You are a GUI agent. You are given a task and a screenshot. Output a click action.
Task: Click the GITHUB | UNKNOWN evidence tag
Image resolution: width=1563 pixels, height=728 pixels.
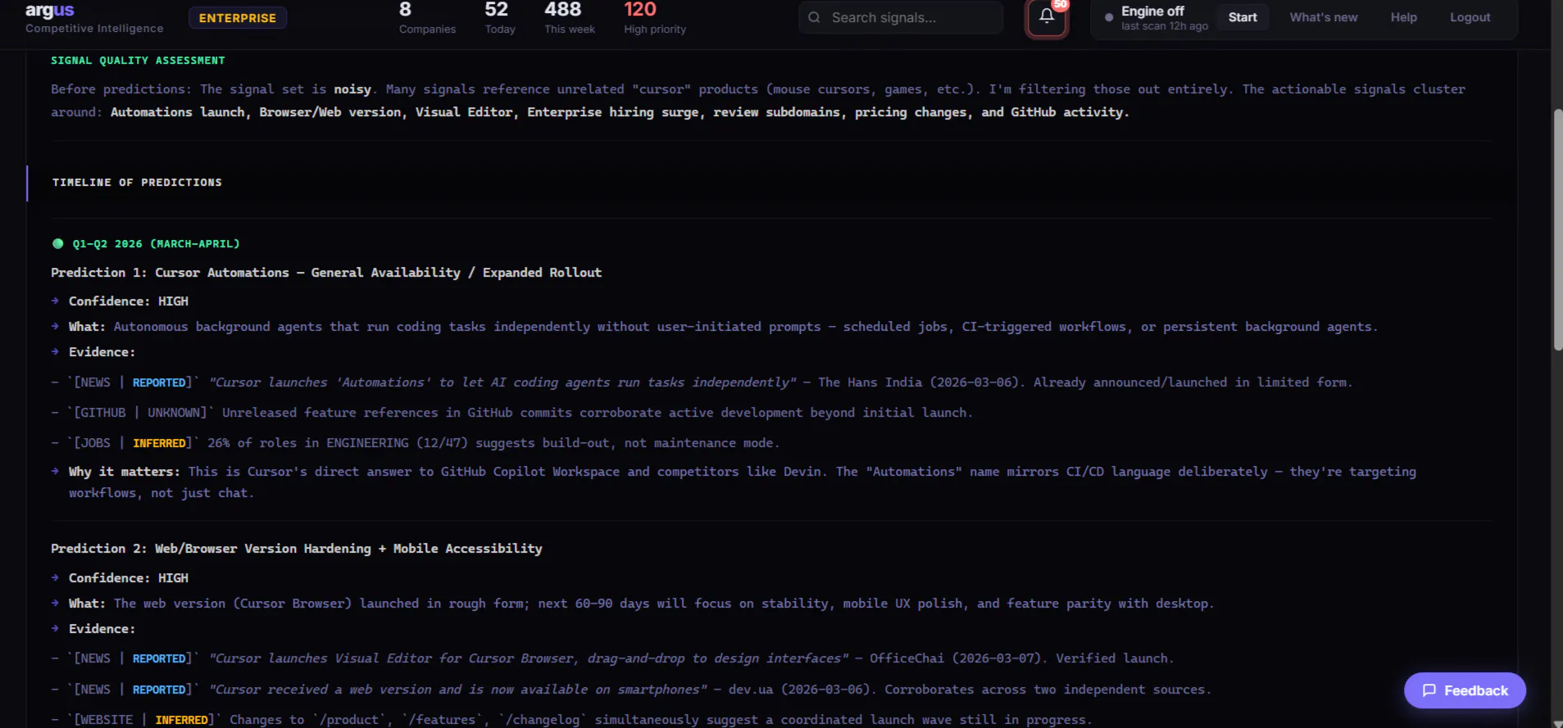140,413
